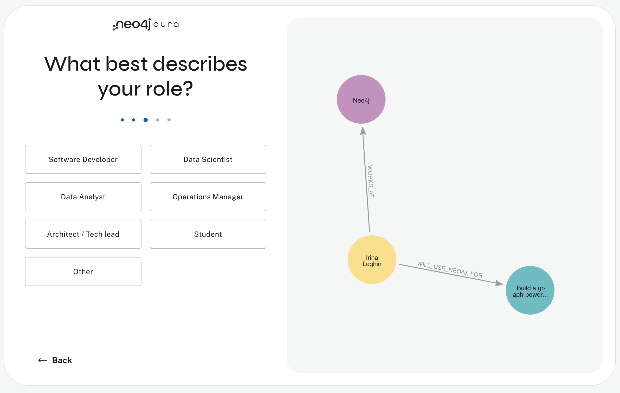
Task: Choose Architect / Tech lead role
Action: (83, 234)
